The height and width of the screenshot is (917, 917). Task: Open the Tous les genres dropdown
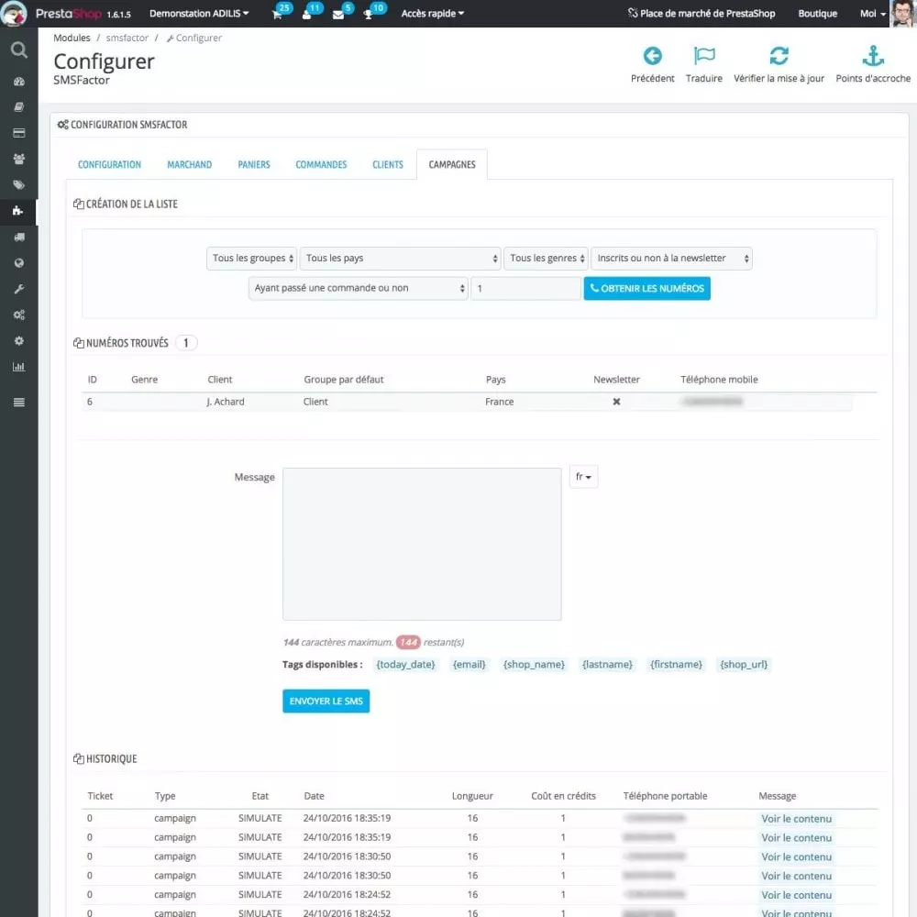pos(546,259)
